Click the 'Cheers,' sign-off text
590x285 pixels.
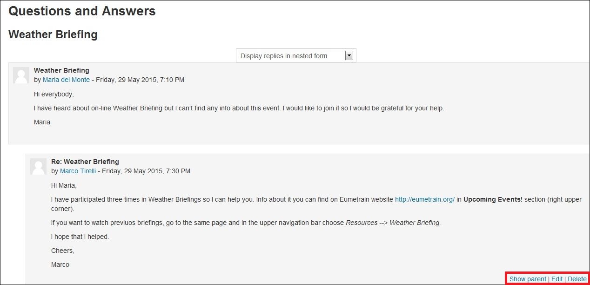(63, 251)
